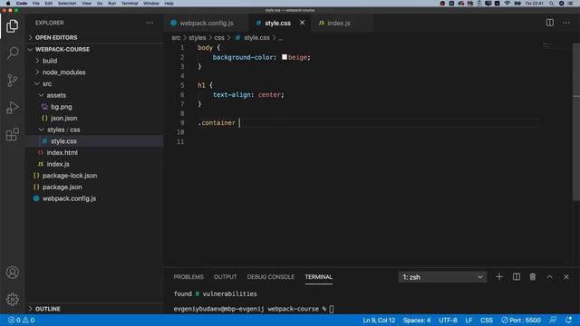
Task: Collapse the assets folder
Action: tap(56, 95)
